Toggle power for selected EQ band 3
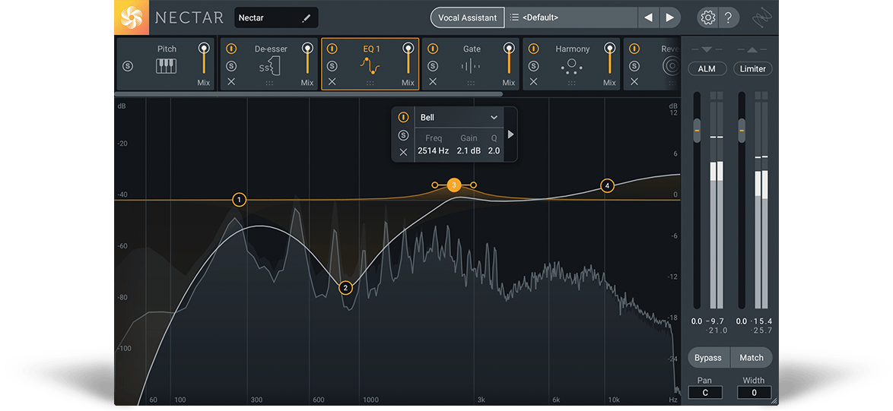This screenshot has height=411, width=893. (403, 117)
